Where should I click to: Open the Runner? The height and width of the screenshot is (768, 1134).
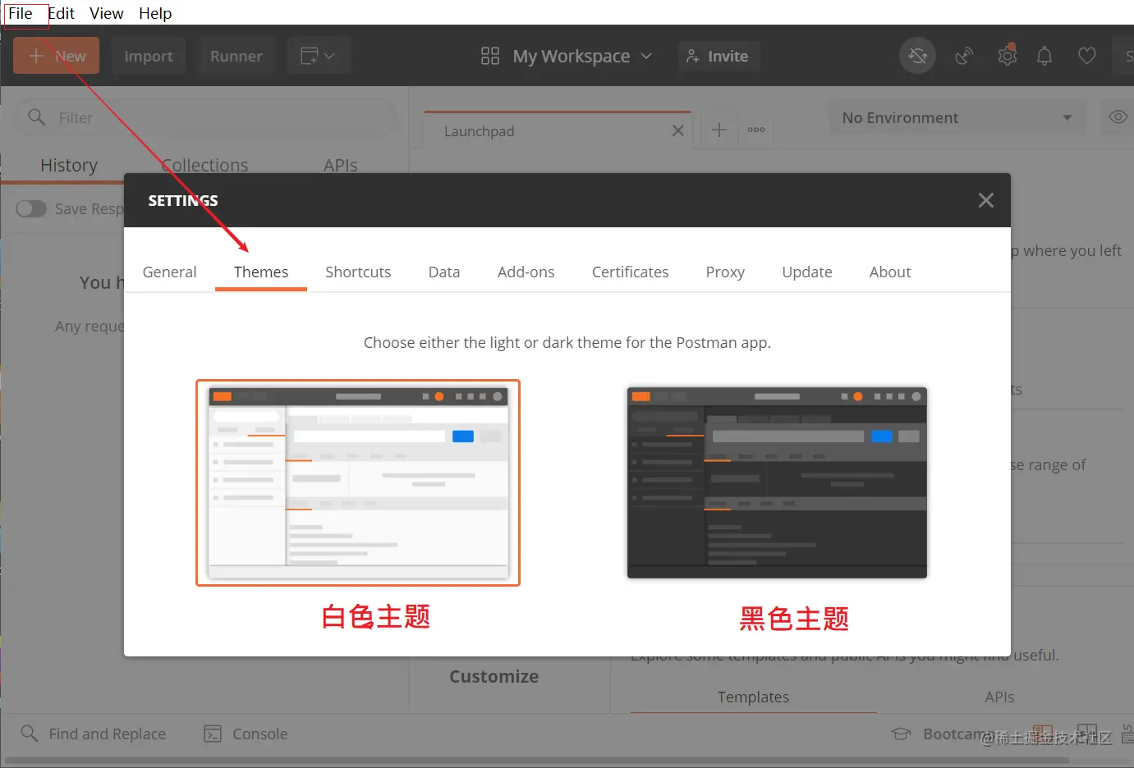tap(236, 56)
